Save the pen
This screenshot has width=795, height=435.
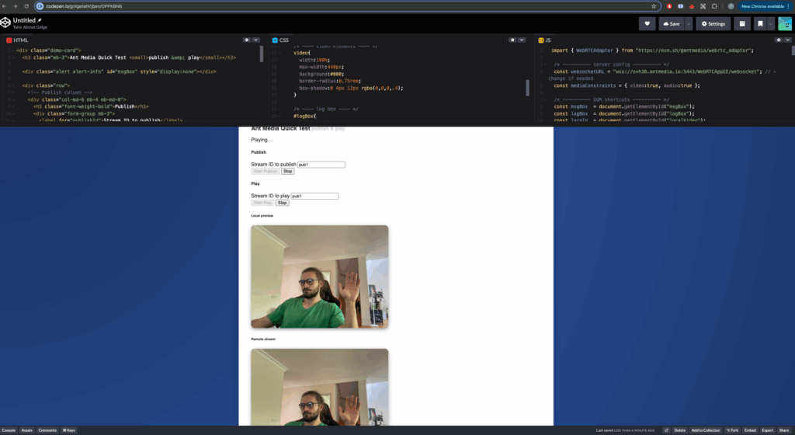[672, 24]
